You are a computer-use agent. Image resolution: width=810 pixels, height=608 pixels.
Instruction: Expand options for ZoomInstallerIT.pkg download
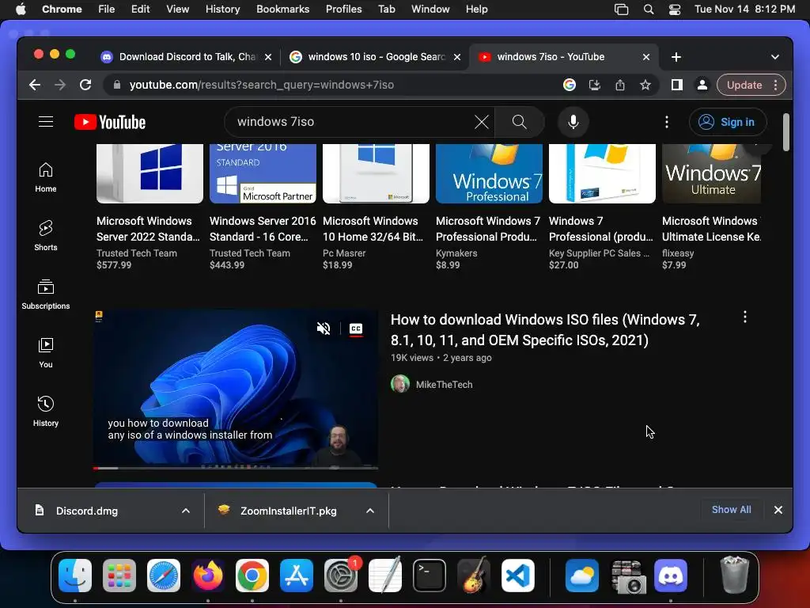pos(370,511)
